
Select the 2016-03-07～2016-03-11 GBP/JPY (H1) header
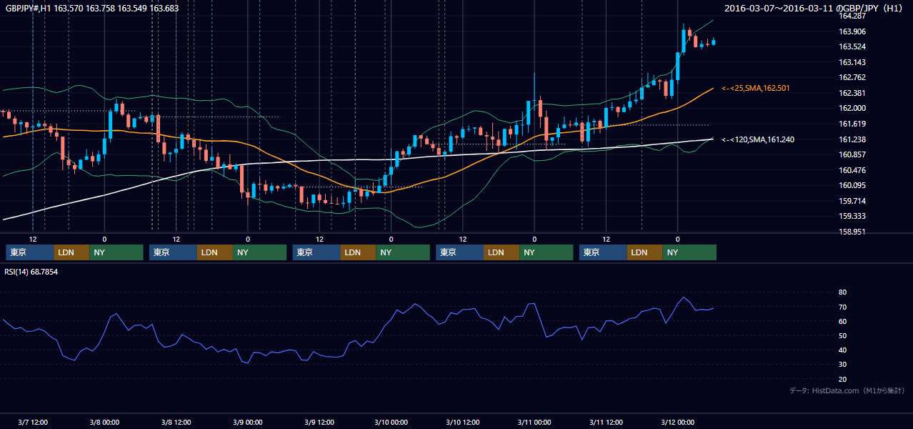point(813,9)
